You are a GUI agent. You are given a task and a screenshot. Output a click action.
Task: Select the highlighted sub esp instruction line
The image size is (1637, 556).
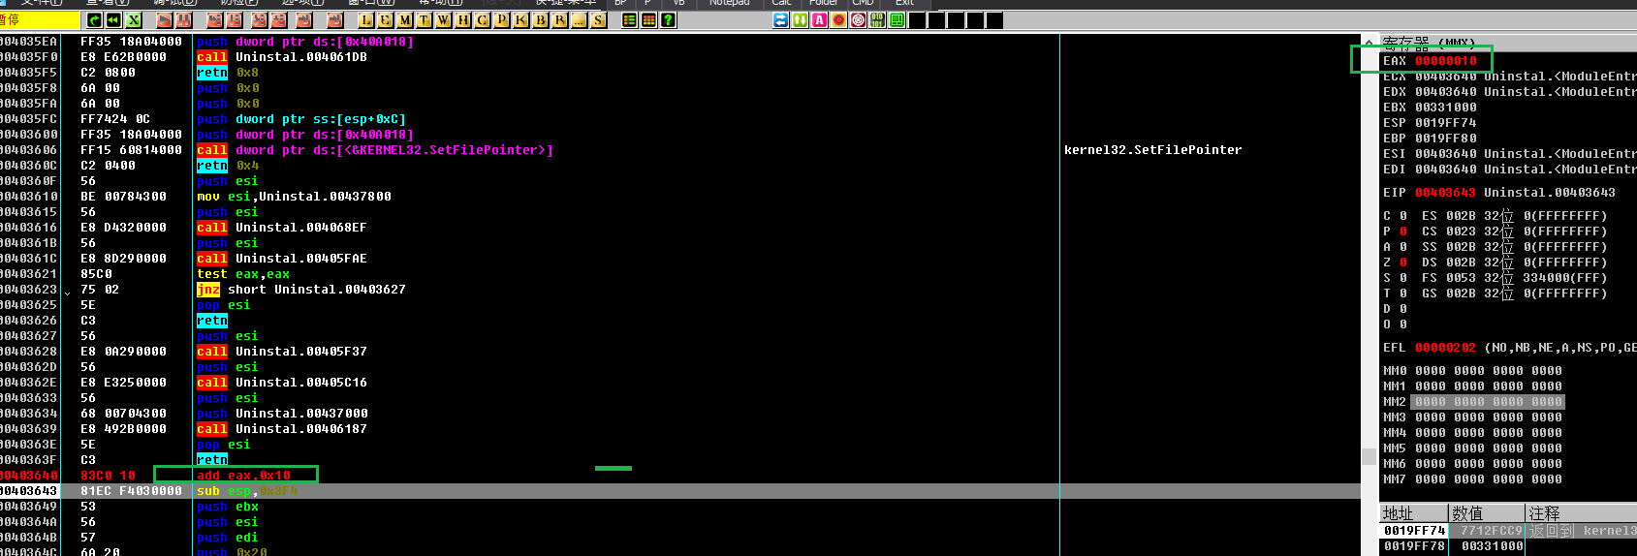coord(680,491)
